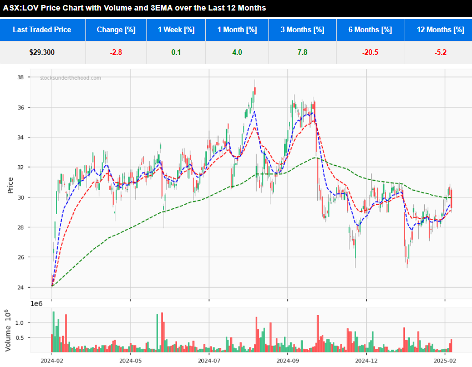The height and width of the screenshot is (367, 472).
Task: Select the $29.300 last traded price value
Action: click(x=42, y=52)
